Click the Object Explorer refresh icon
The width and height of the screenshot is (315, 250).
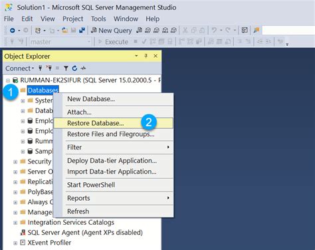(74, 68)
